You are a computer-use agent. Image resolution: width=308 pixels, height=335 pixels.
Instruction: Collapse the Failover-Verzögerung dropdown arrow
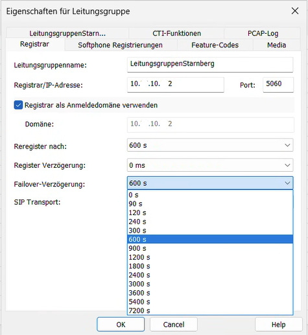tap(287, 183)
